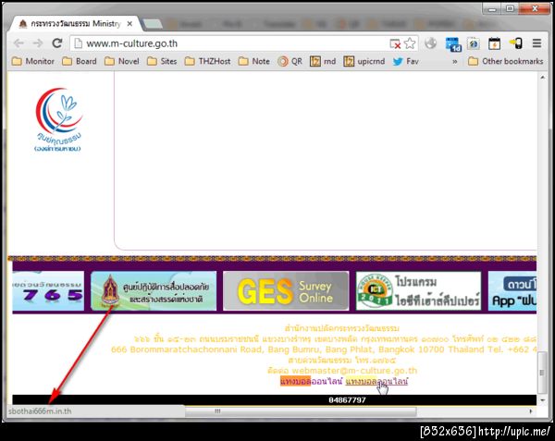Click the blocked pop-up icon in address bar
This screenshot has width=555, height=441.
395,43
